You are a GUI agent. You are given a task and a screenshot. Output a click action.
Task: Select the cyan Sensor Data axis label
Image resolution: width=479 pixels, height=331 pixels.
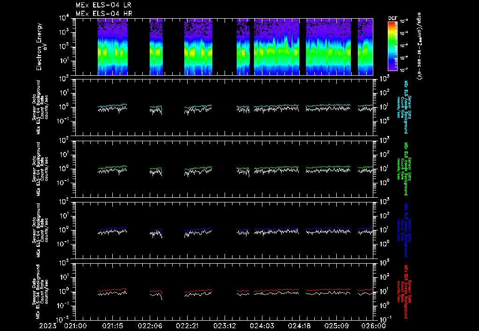(404, 107)
